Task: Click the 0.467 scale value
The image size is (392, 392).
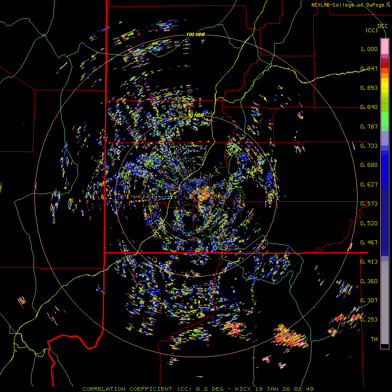Action: click(x=369, y=242)
